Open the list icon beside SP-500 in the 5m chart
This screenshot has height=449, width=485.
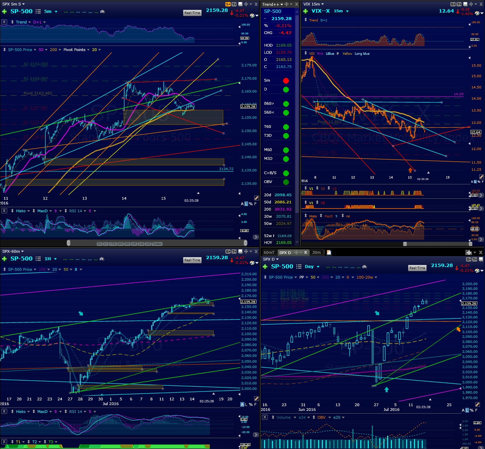pos(38,12)
